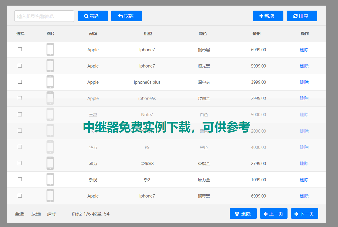Click the 取消 cancel button

(x=127, y=16)
